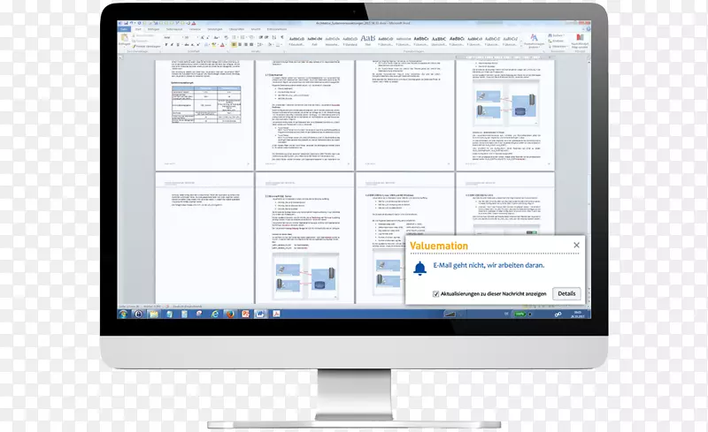Open the message 'E-Mail geht nicht, wir arbeiten daran.'

click(x=489, y=265)
